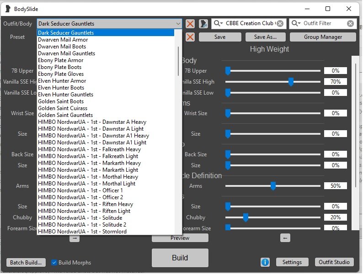Select HIMBO NordwarUA Dawnstar A1 Heavy
The image size is (363, 275).
[106, 136]
